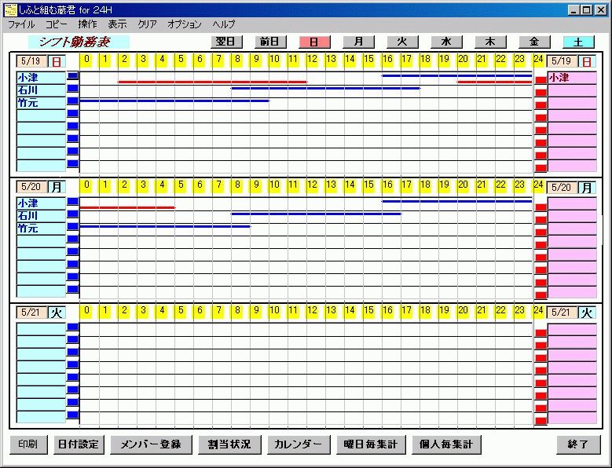Click the left 5/21 date field
The image size is (612, 468).
point(31,313)
